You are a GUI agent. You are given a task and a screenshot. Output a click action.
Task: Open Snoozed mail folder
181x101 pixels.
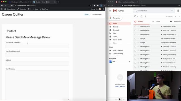tap(116, 30)
